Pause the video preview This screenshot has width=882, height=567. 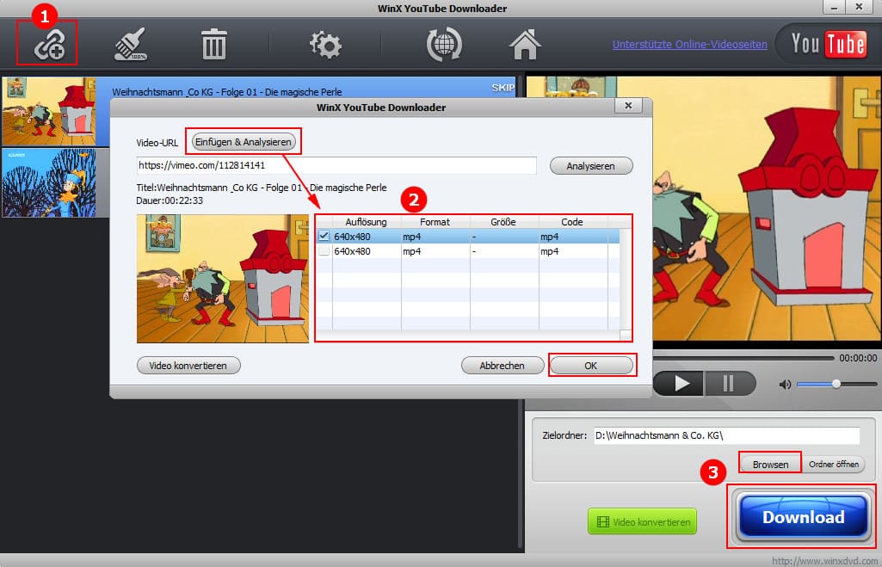pos(729,384)
